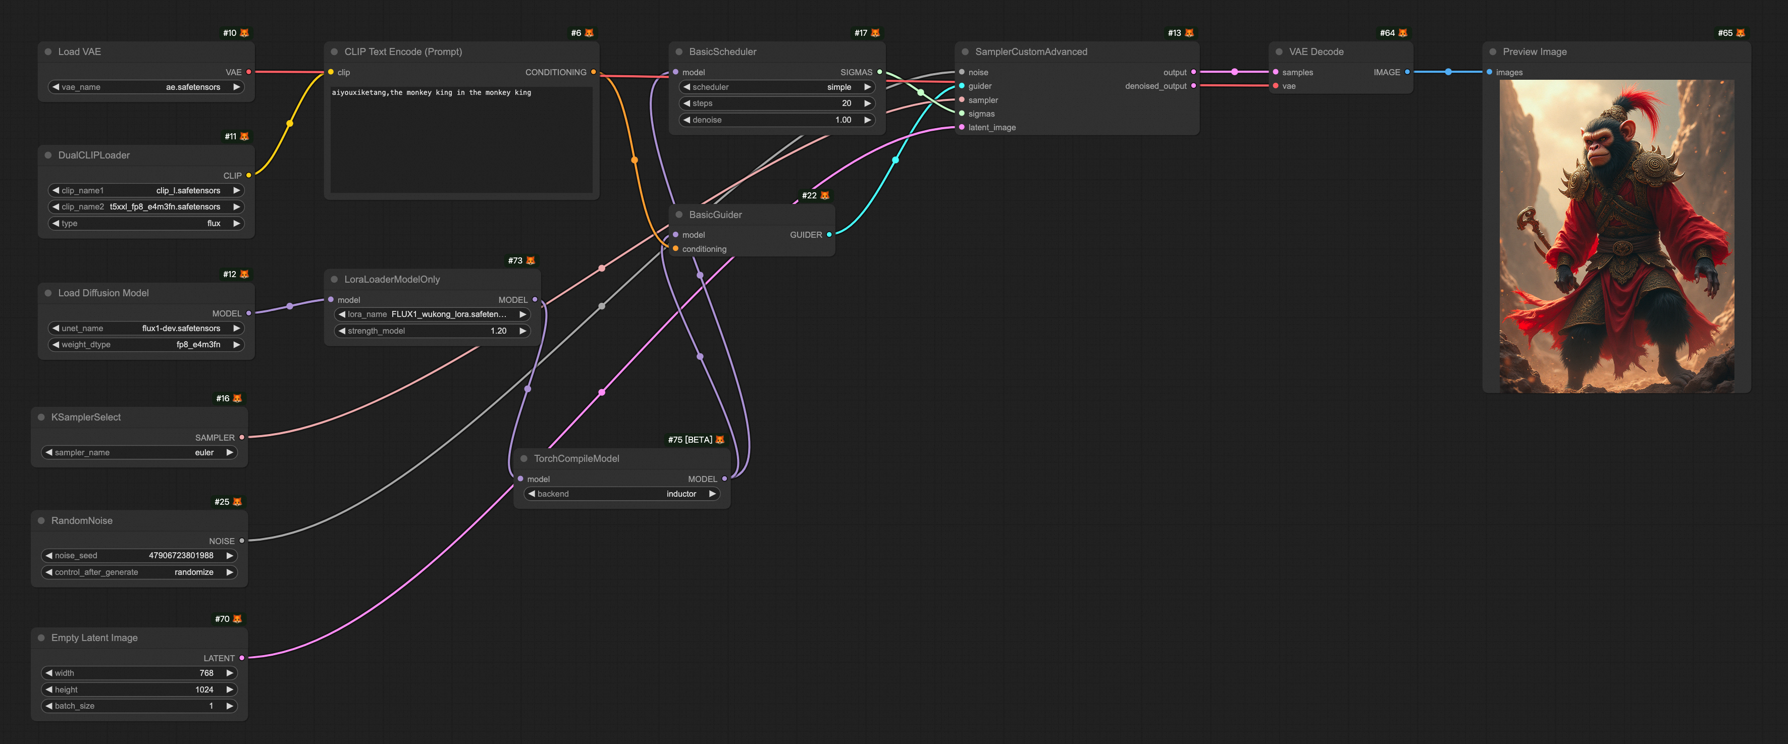The width and height of the screenshot is (1788, 744).
Task: Open the sampler_name euler dropdown
Action: tap(139, 452)
